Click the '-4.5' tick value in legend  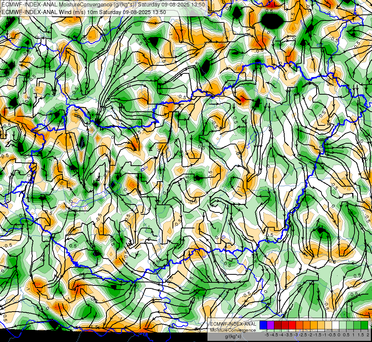pyautogui.click(x=274, y=335)
